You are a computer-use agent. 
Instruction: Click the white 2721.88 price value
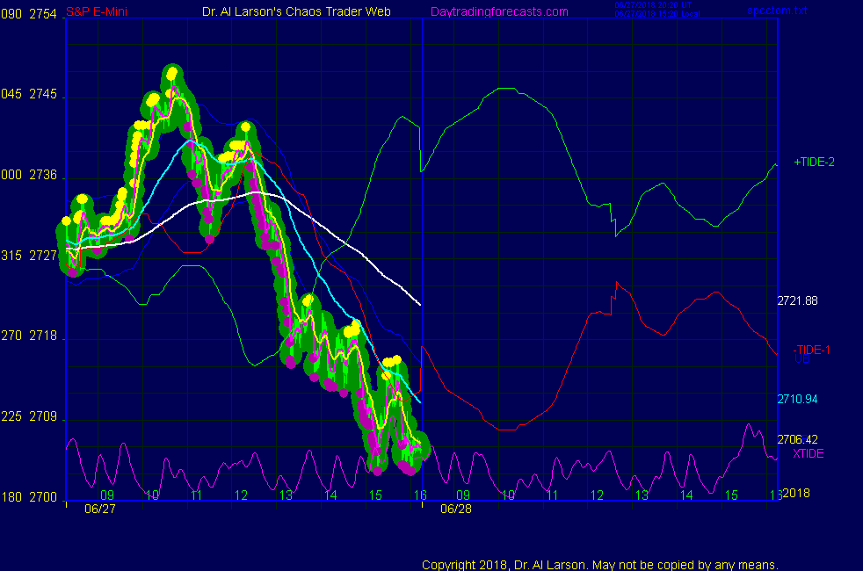[797, 300]
